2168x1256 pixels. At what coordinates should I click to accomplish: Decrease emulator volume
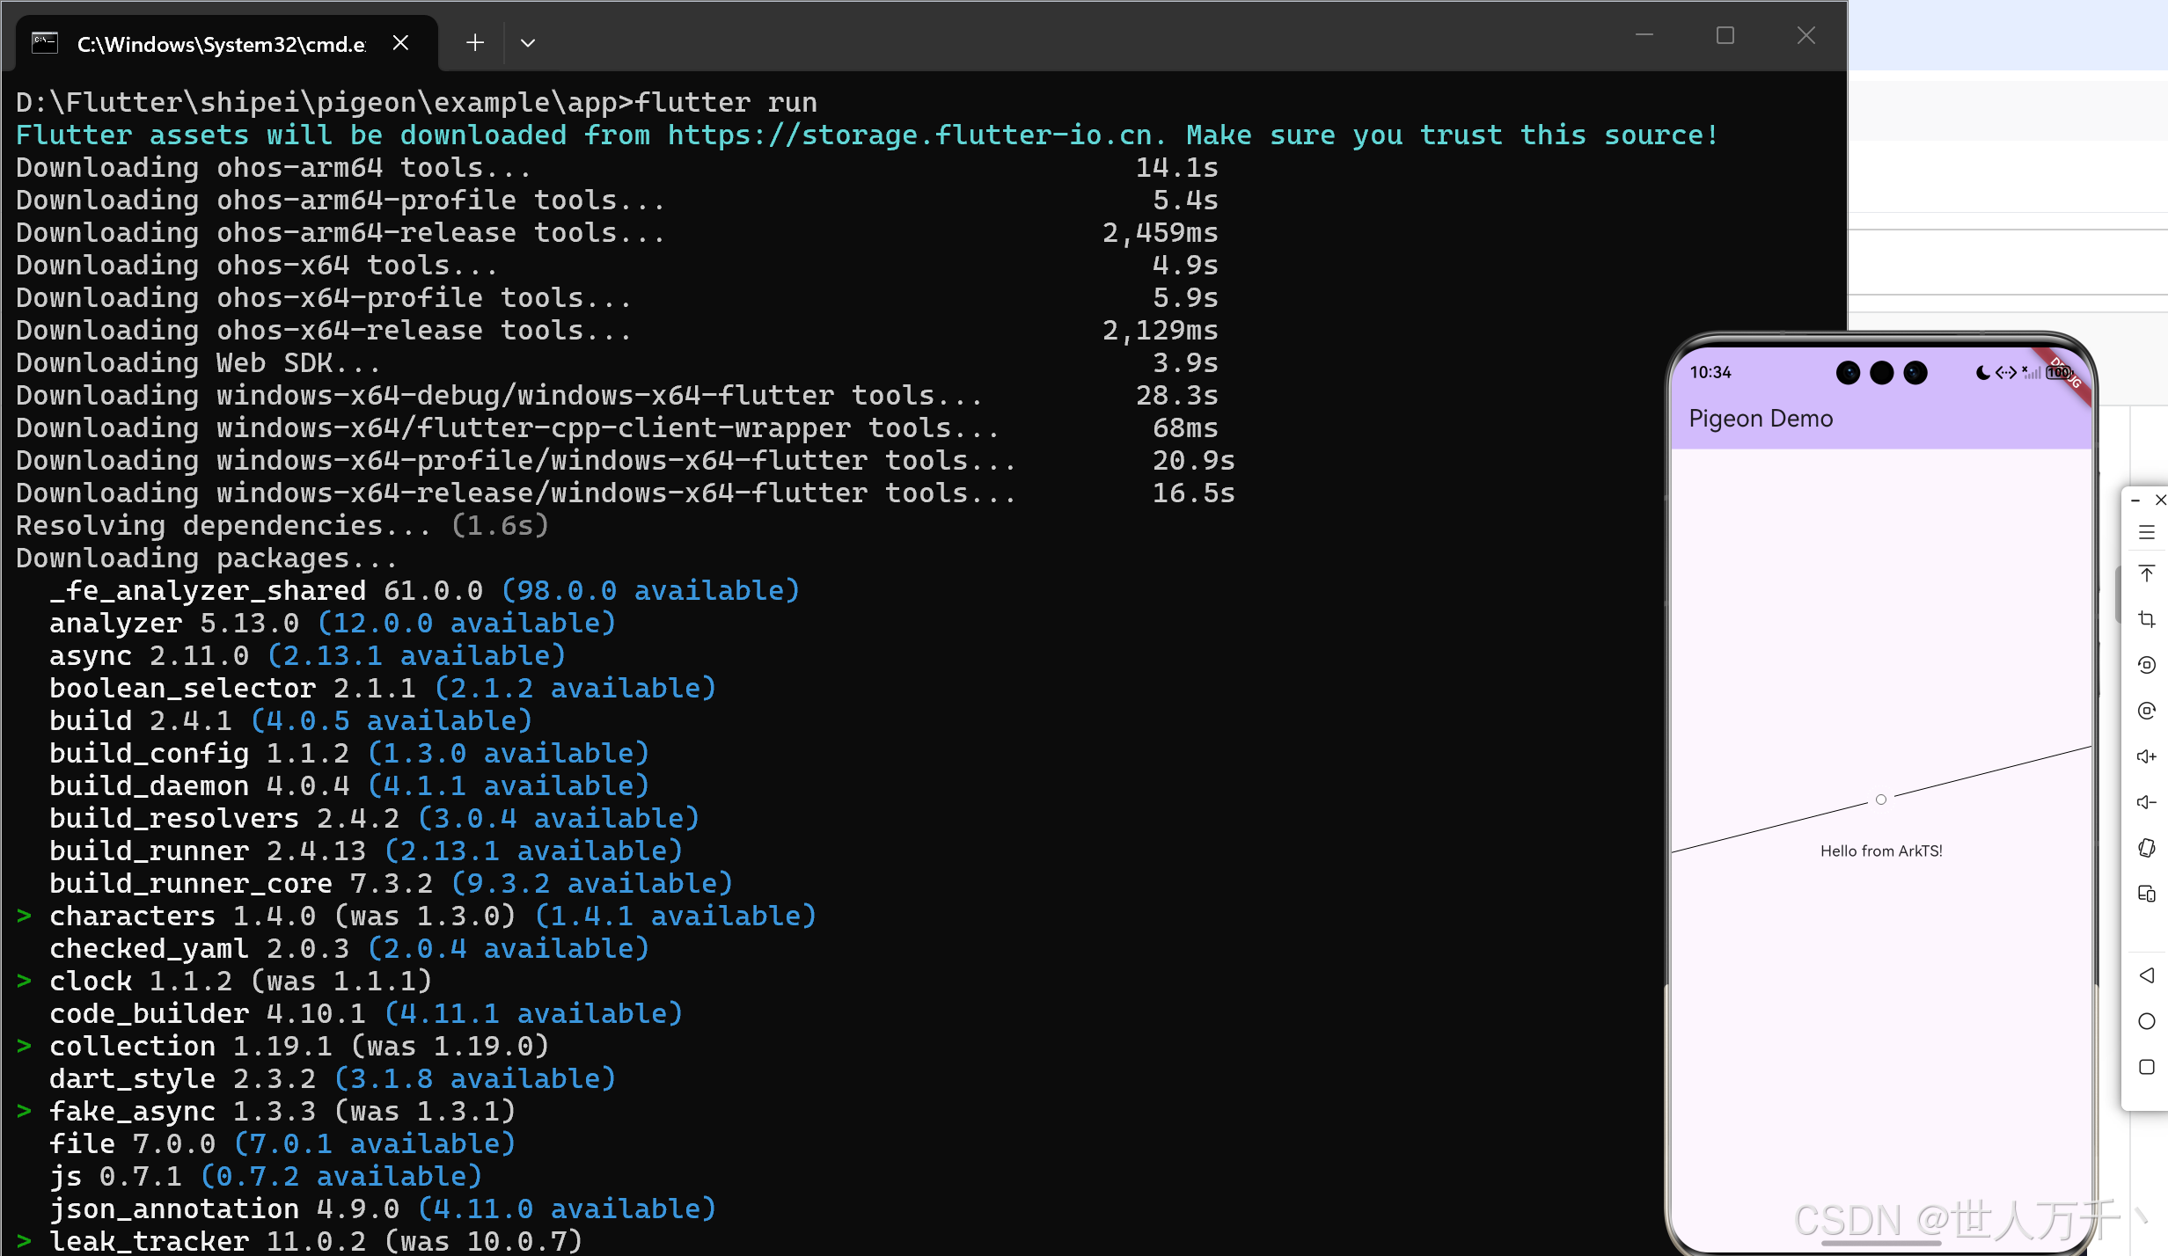tap(2147, 802)
